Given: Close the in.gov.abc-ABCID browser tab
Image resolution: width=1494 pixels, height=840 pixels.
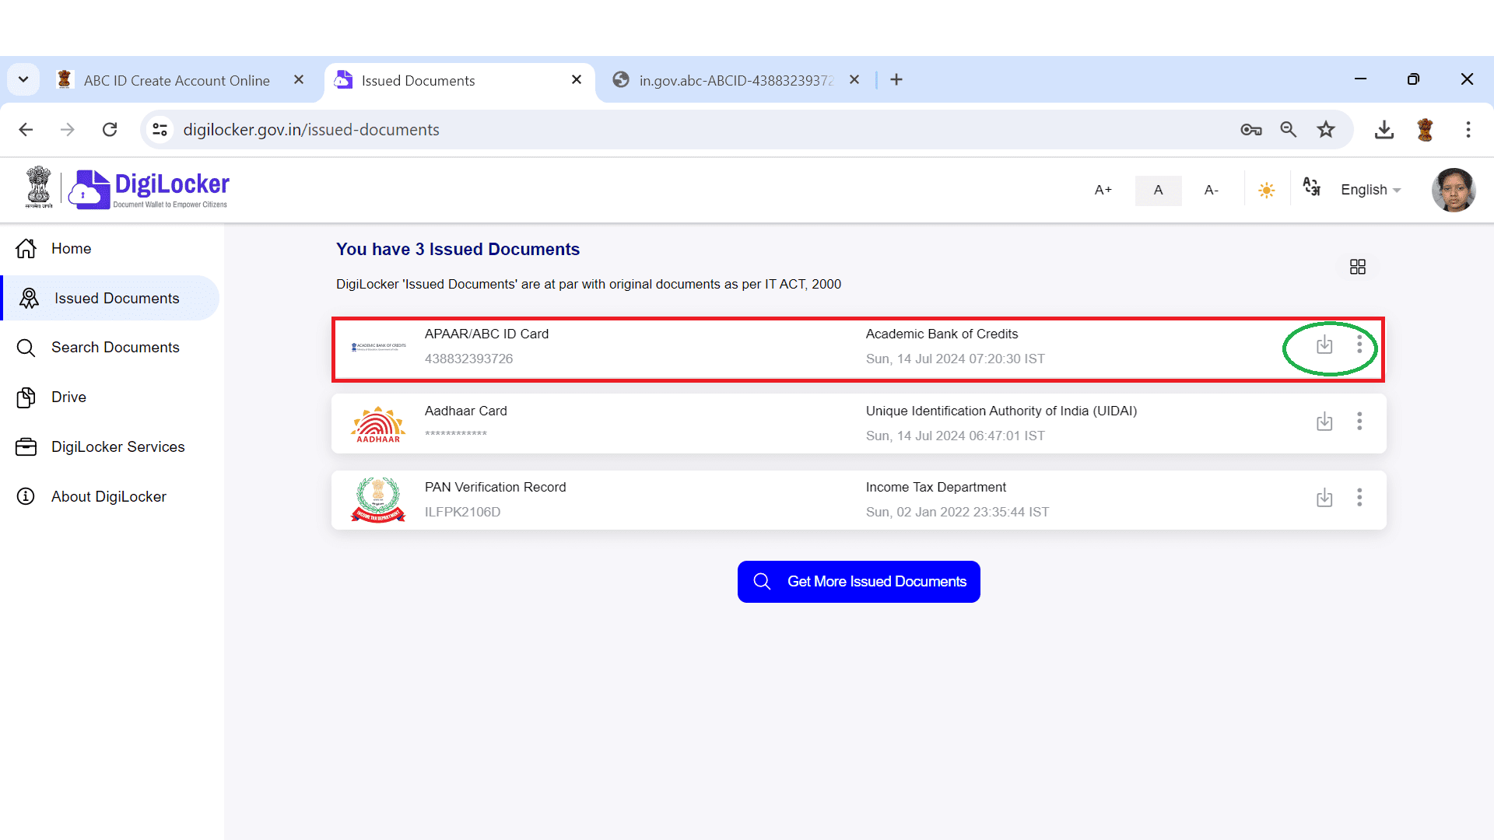Looking at the screenshot, I should pos(854,79).
